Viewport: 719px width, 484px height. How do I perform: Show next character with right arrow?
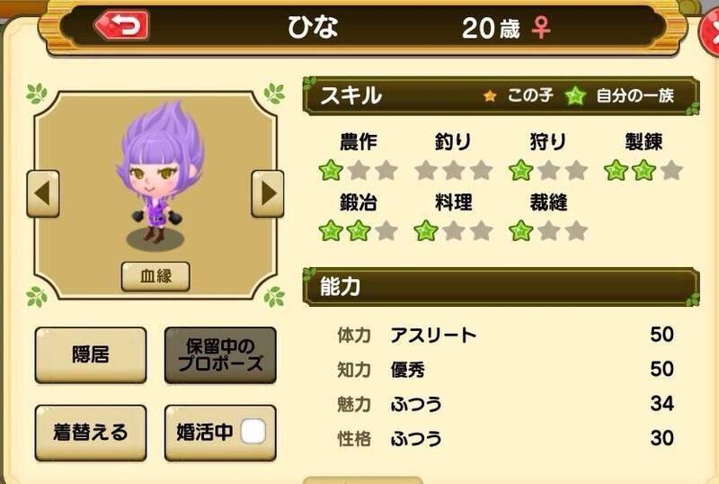pos(268,193)
